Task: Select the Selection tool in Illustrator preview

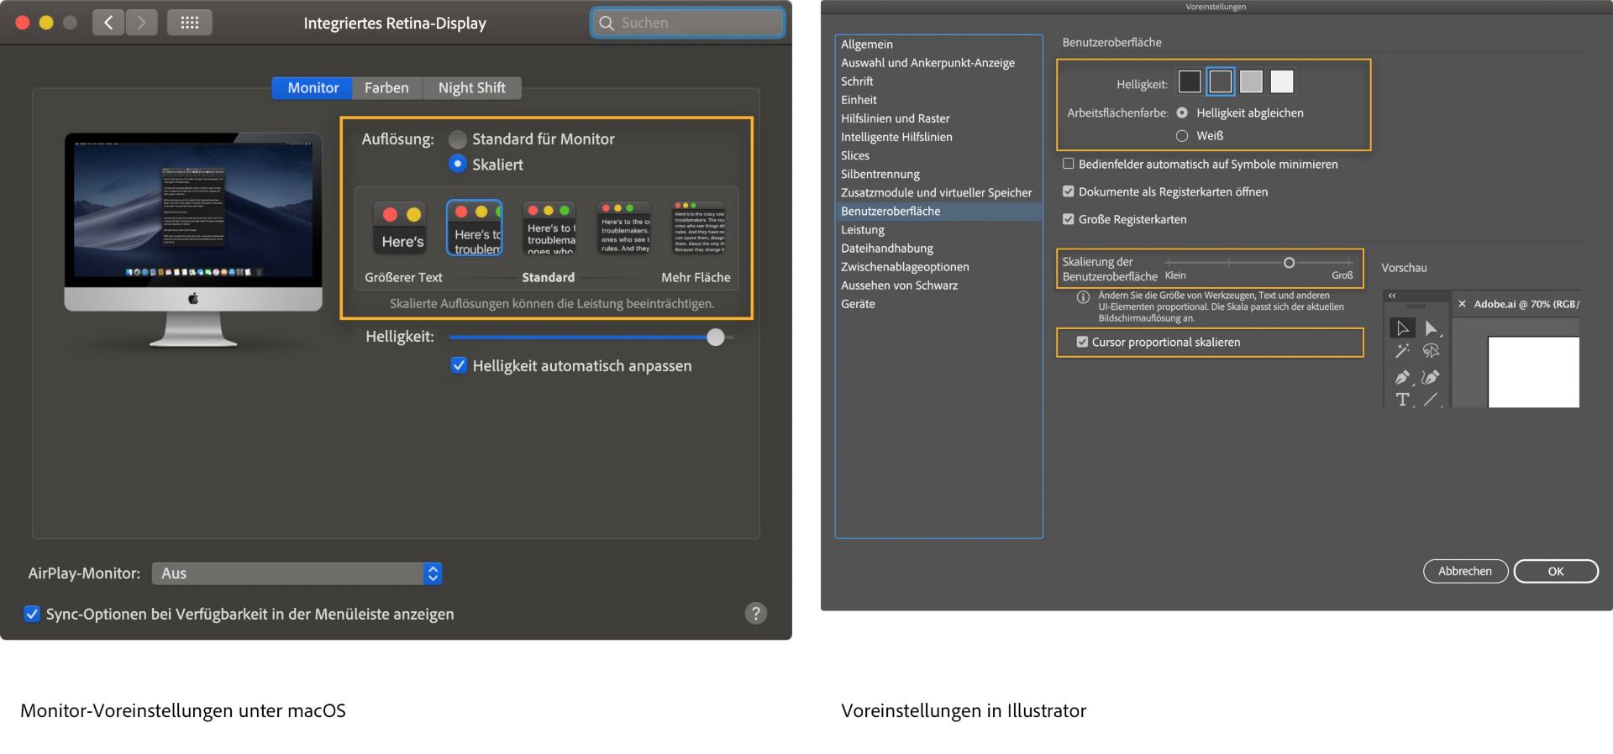Action: click(1402, 327)
